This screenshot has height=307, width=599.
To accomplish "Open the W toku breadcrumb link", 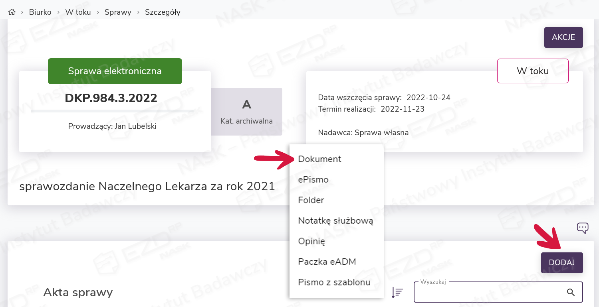I will [78, 12].
